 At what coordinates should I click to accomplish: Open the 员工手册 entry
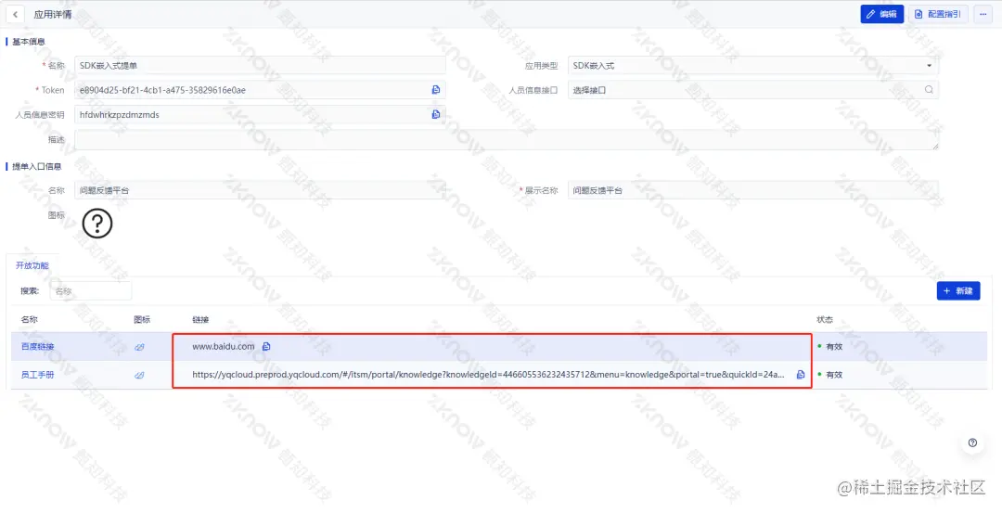point(37,375)
